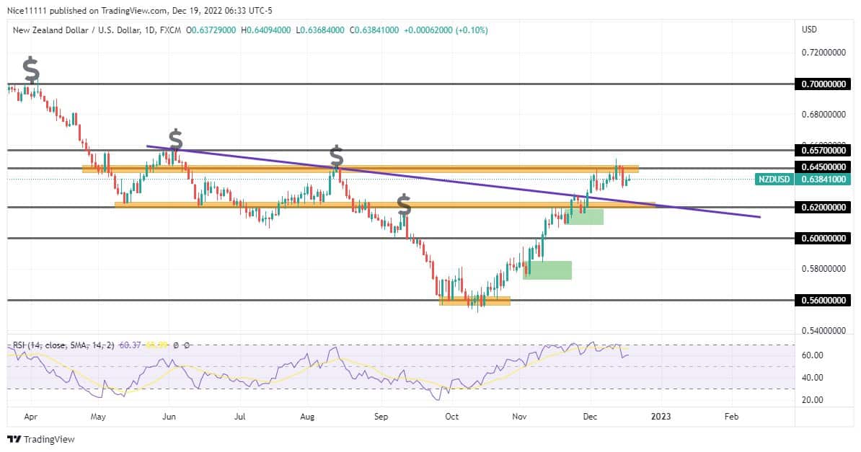
Task: Click the Feb label on time axis
Action: (x=731, y=417)
